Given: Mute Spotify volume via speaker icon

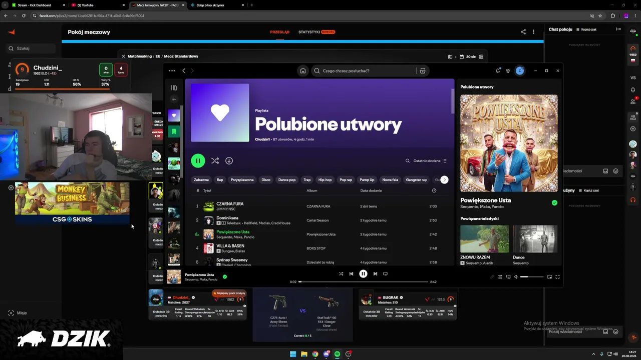Looking at the screenshot, I should (x=516, y=277).
